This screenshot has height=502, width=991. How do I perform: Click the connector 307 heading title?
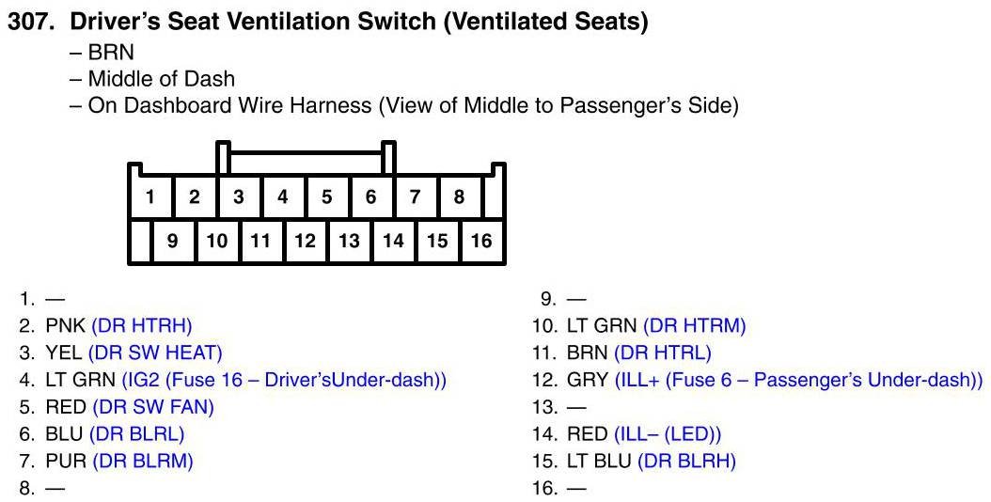pos(327,22)
